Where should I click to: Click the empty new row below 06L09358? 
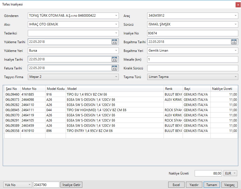[121, 136]
